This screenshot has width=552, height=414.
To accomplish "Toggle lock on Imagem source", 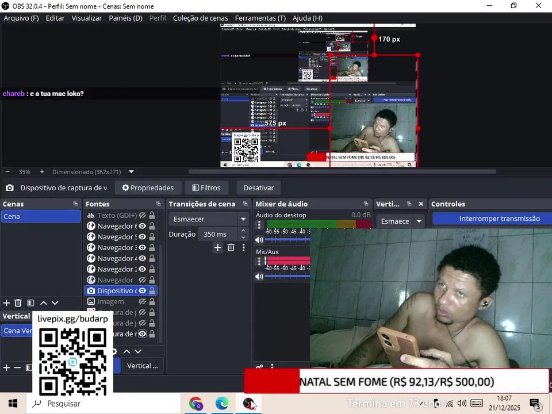I will [x=152, y=302].
